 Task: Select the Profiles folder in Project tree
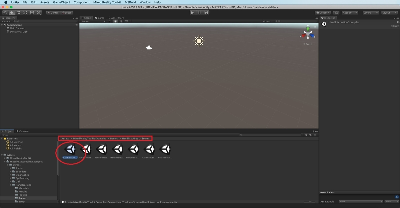(23, 195)
